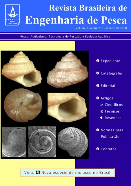The height and width of the screenshot is (186, 131).
Task: Open Técnicos articles
Action: pyautogui.click(x=112, y=111)
